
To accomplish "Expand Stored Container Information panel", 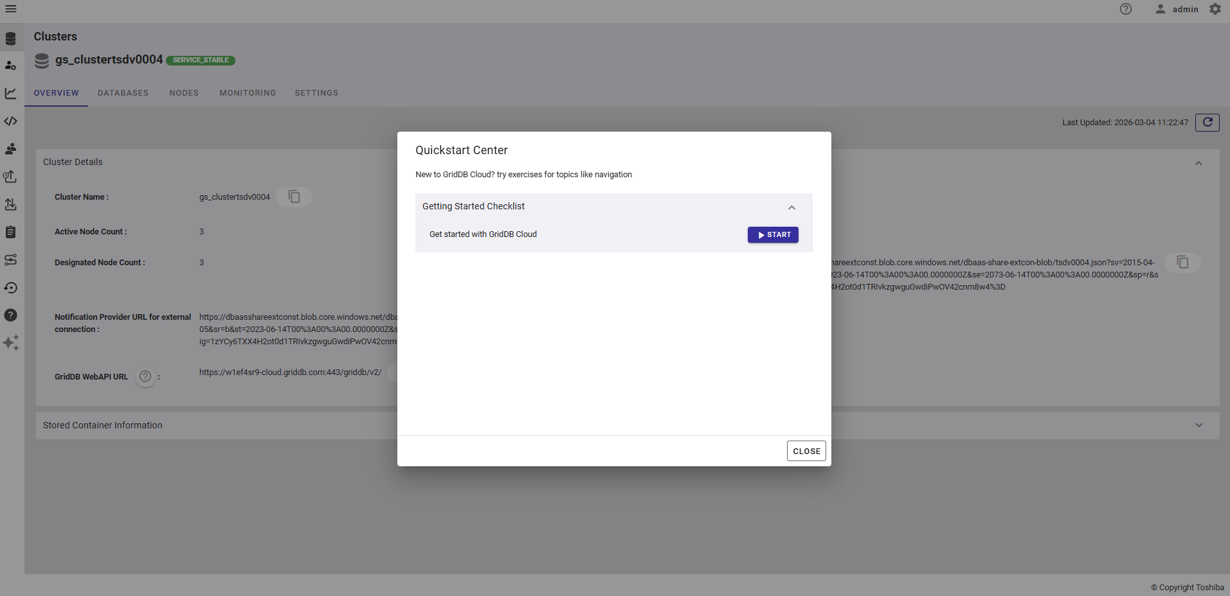I will 1198,425.
